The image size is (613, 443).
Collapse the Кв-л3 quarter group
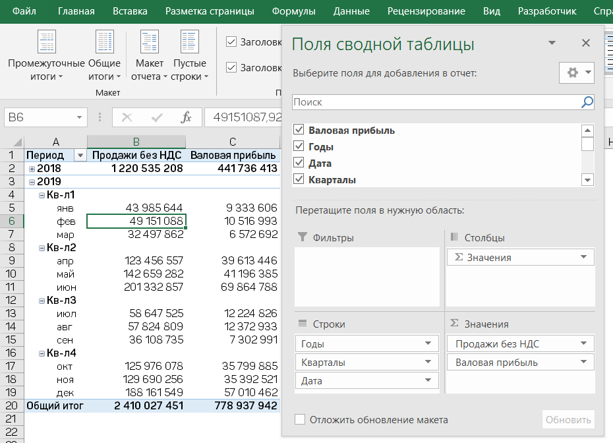point(42,301)
